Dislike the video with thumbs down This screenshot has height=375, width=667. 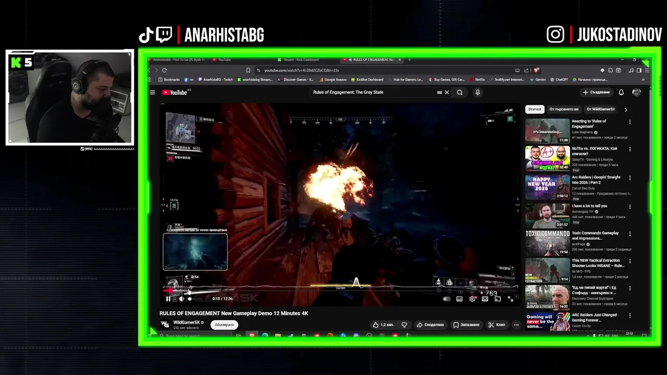404,324
